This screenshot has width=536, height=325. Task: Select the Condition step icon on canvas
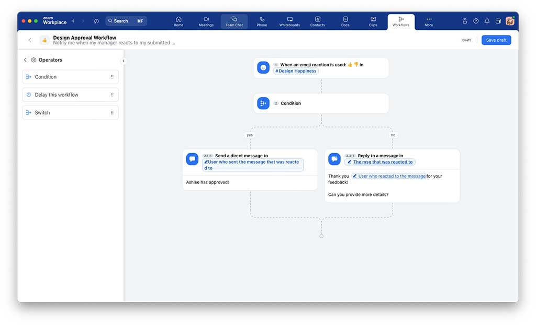(263, 103)
